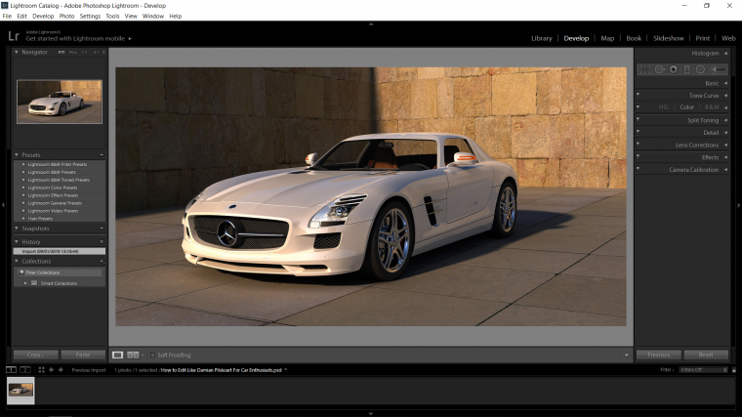Image resolution: width=742 pixels, height=417 pixels.
Task: Toggle Lens Corrections panel on/off switch
Action: (639, 145)
